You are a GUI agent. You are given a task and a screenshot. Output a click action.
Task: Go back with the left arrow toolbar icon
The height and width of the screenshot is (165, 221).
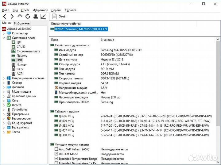click(5, 17)
